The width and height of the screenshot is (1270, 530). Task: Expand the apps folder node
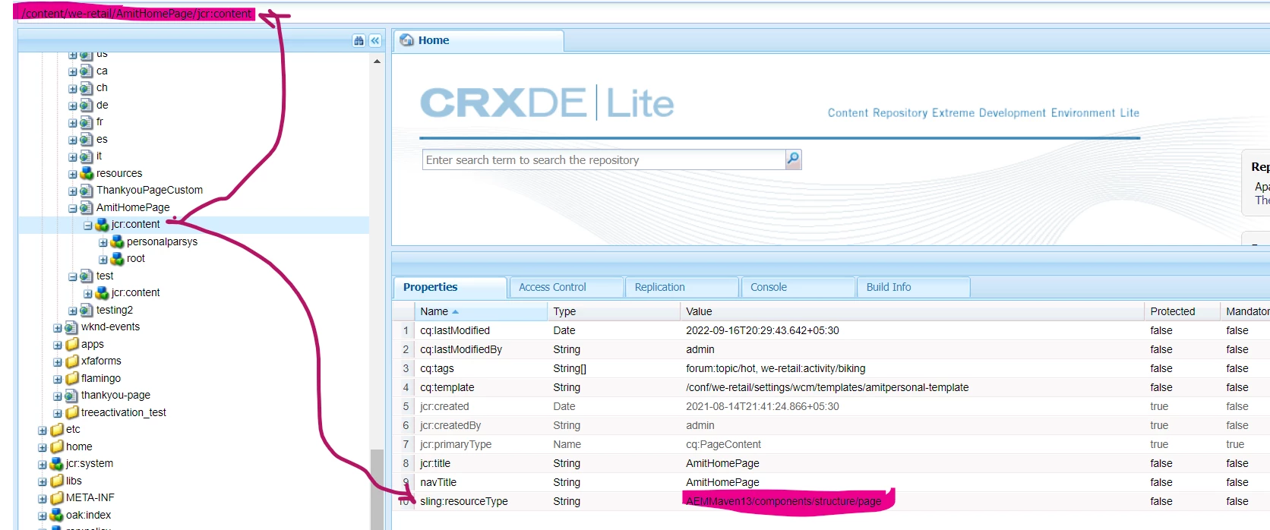click(x=58, y=345)
